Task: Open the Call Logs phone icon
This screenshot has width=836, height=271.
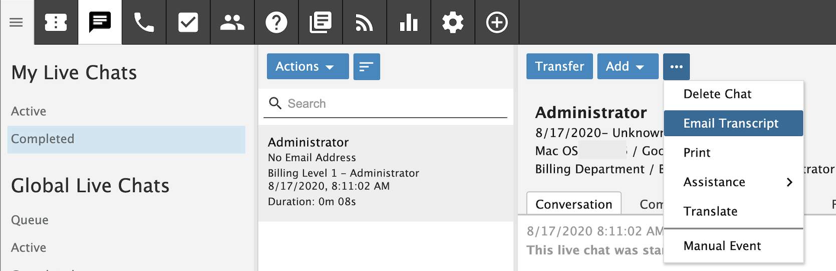Action: [x=144, y=22]
